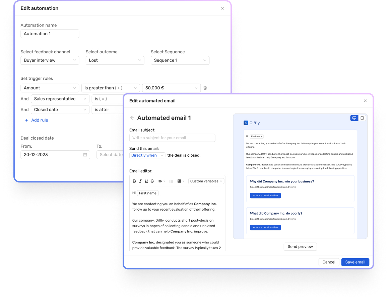
Task: Open the Sales representative field dropdown
Action: (x=60, y=99)
